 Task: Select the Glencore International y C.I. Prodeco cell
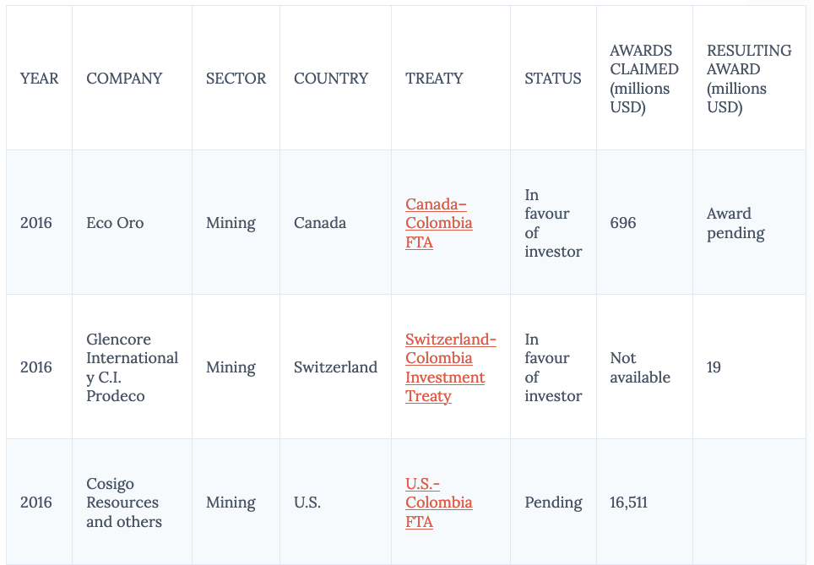pos(132,367)
